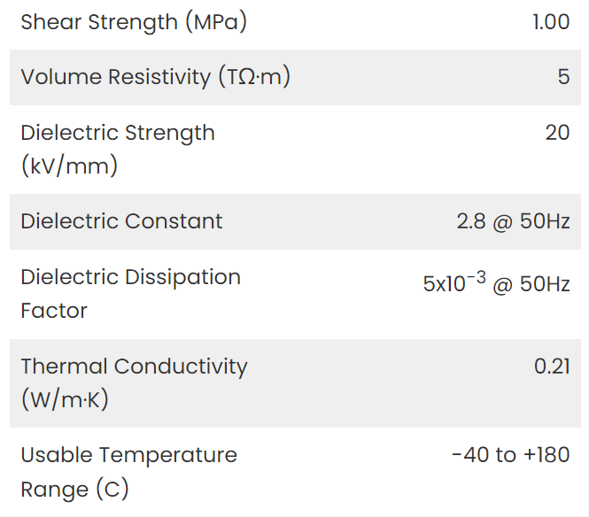Click the Thermal Conductivity label
This screenshot has height=517, width=589.
click(x=134, y=367)
